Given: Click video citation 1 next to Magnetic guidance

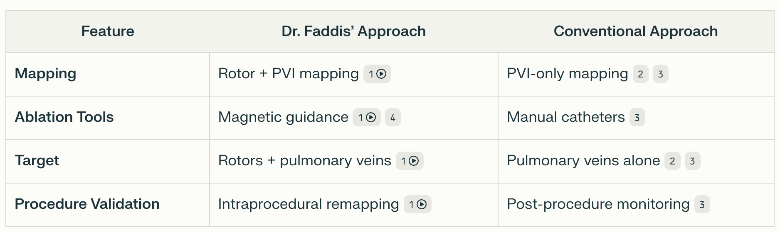Looking at the screenshot, I should (366, 118).
